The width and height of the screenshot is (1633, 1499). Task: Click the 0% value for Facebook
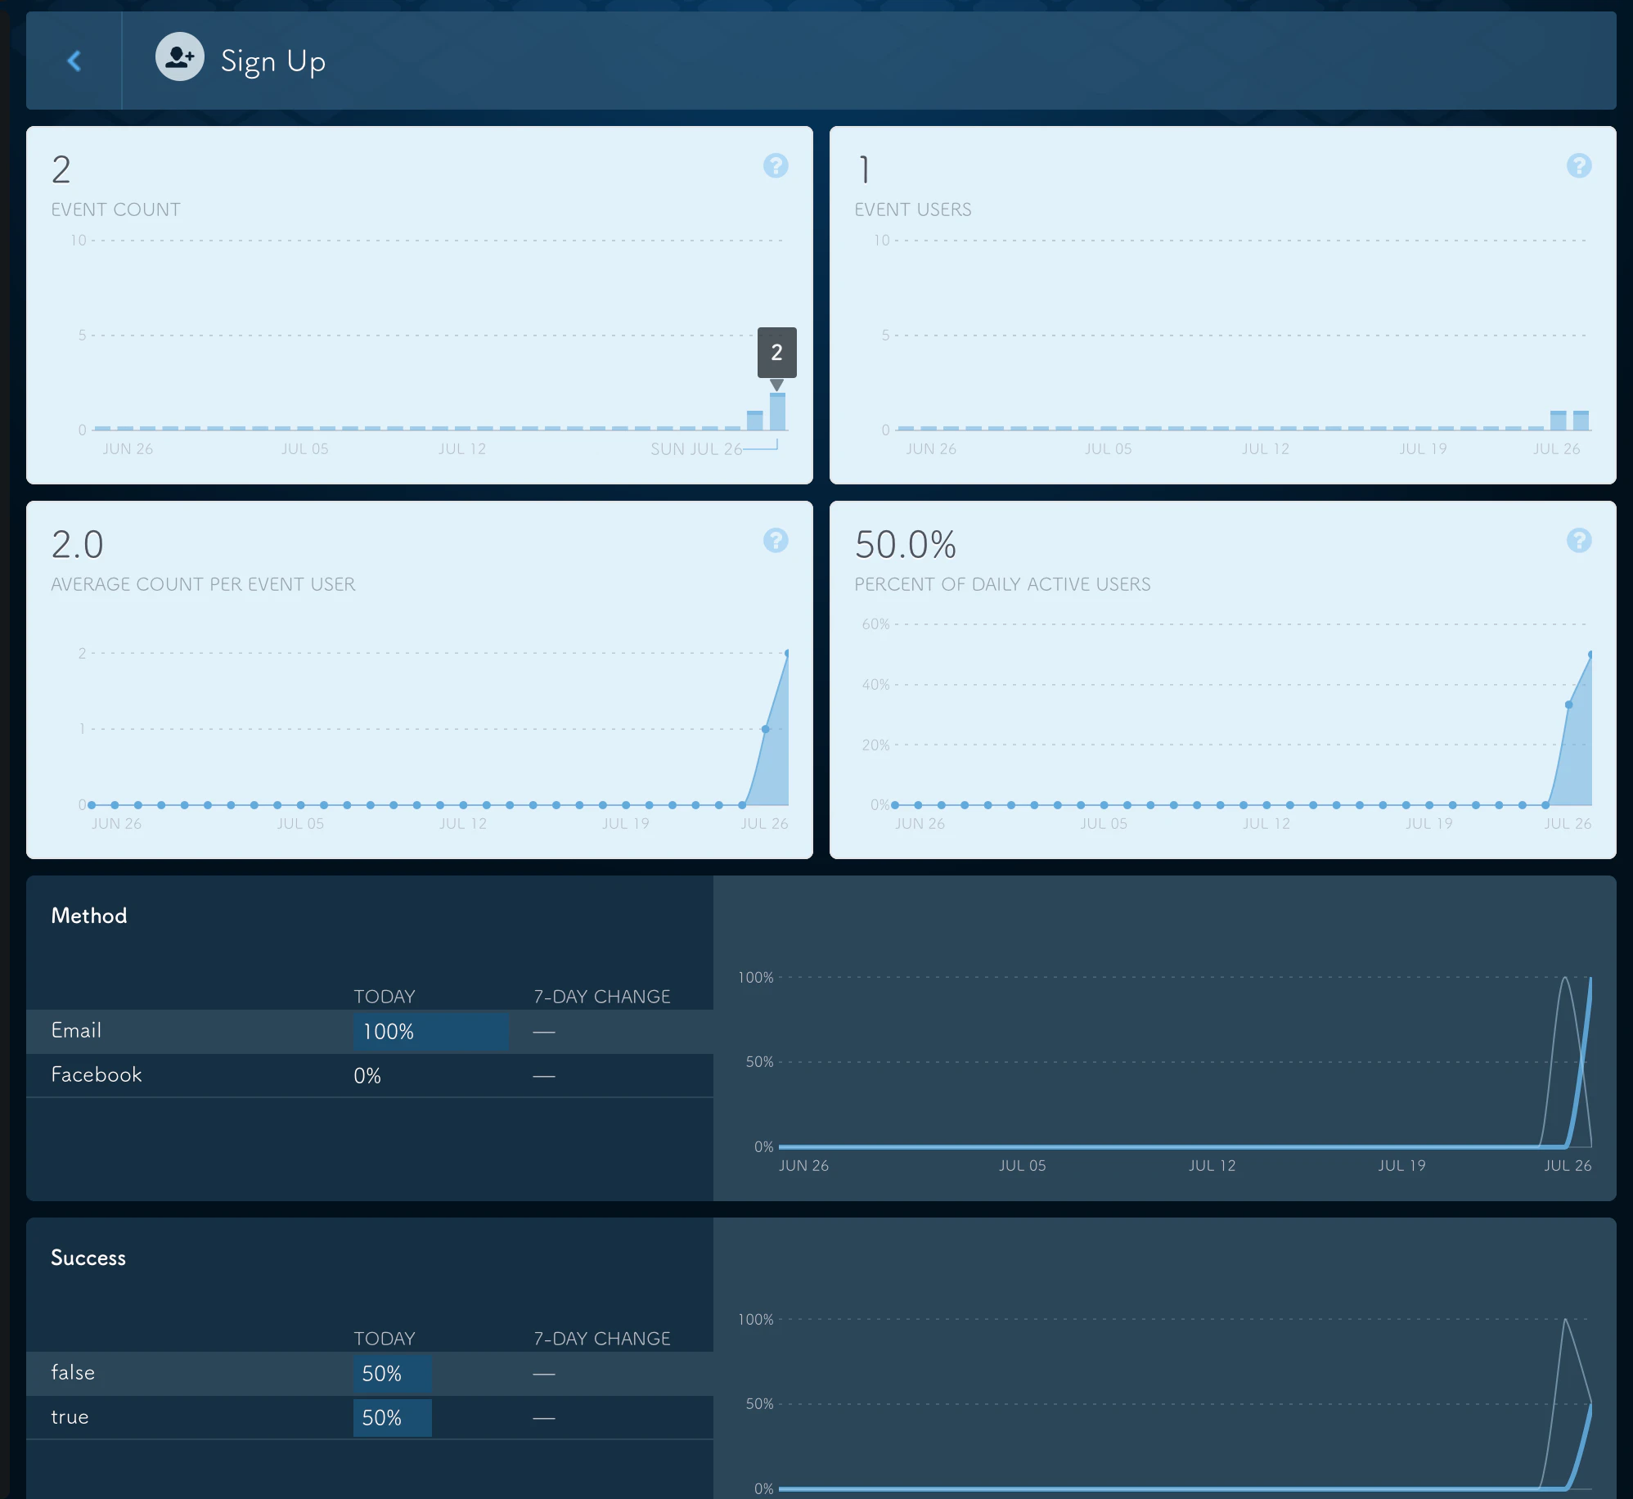point(367,1076)
